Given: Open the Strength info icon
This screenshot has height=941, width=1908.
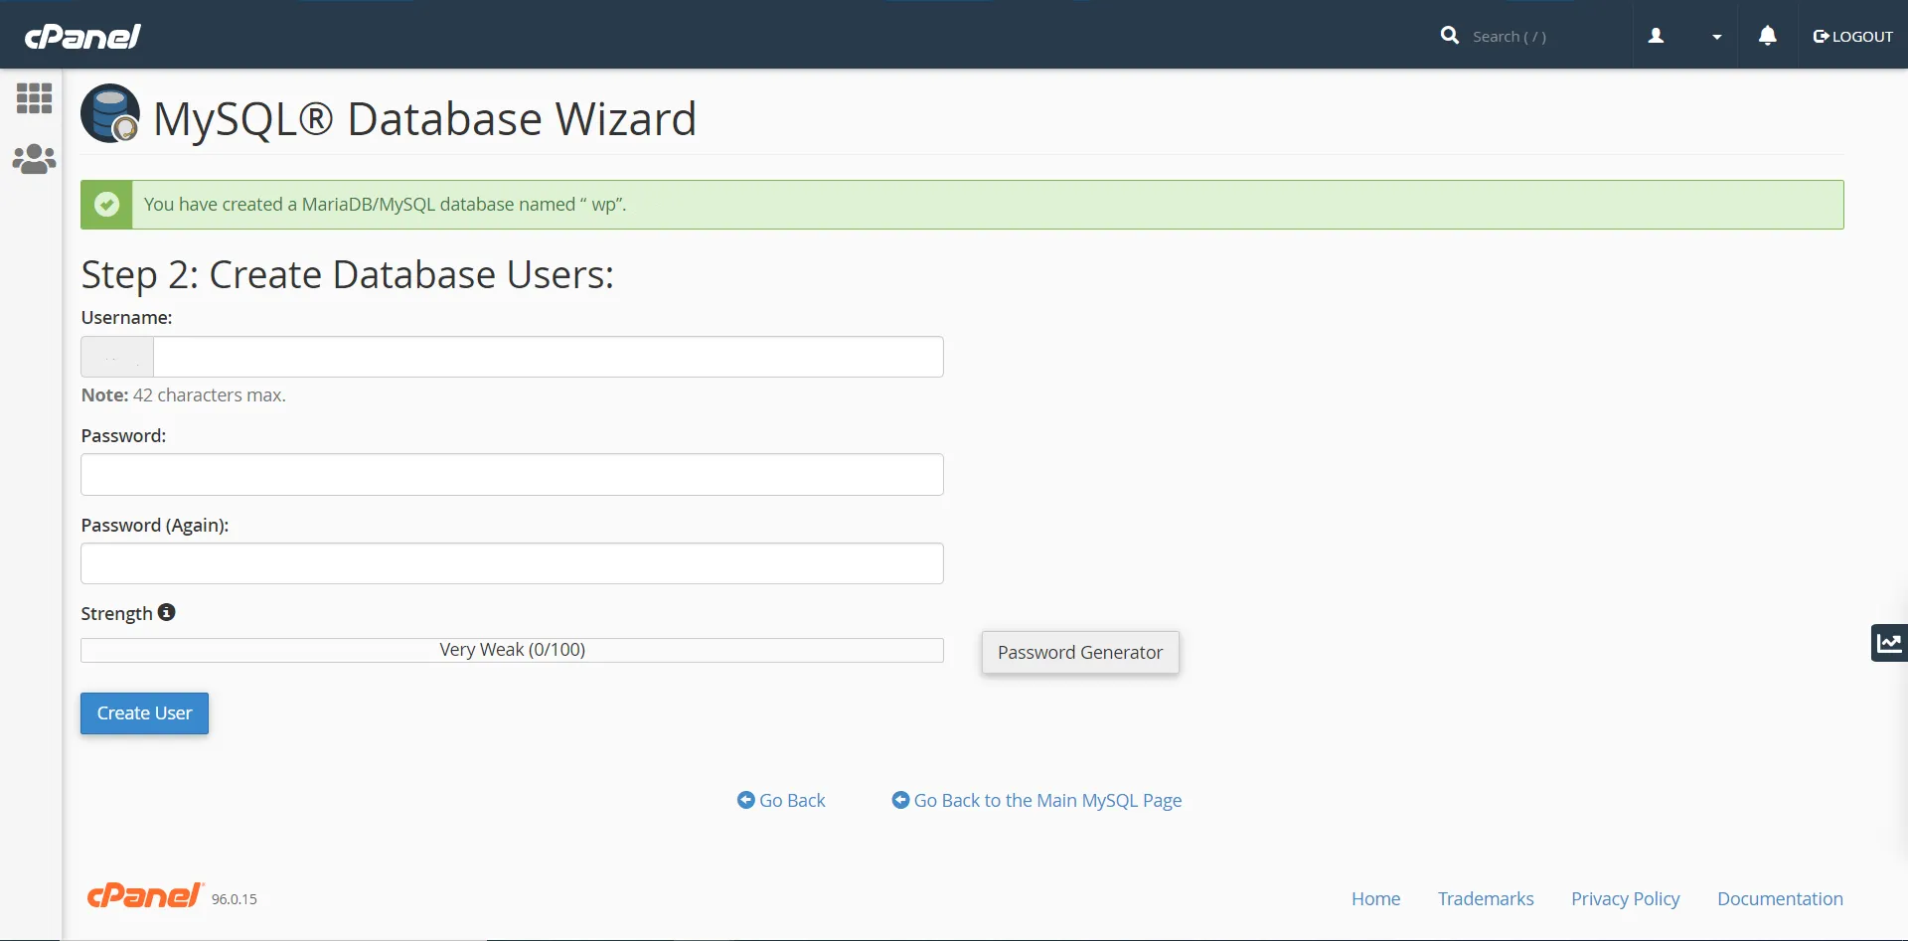Looking at the screenshot, I should [x=167, y=612].
